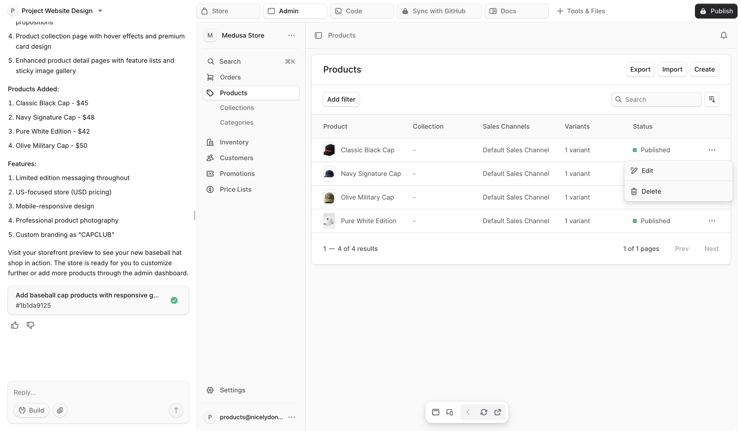Screen dimensions: 741x431
Task: Open the table sort options icon
Action: (712, 99)
